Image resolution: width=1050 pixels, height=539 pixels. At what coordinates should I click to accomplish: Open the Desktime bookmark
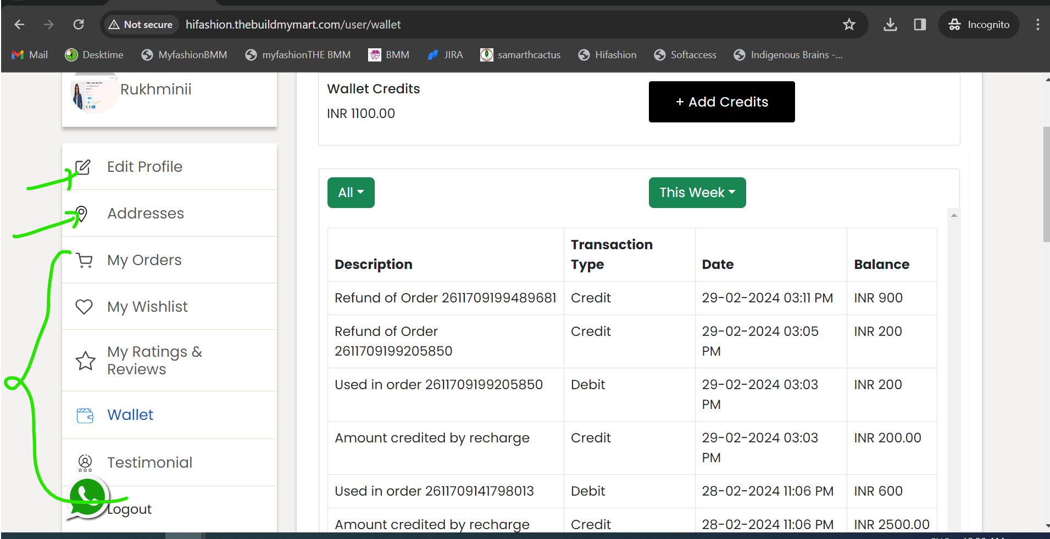click(94, 55)
